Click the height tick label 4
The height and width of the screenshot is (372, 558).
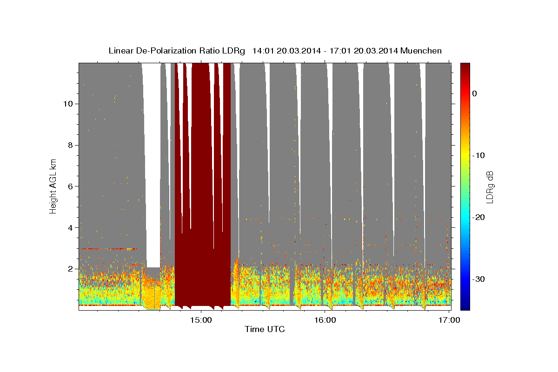coord(70,227)
